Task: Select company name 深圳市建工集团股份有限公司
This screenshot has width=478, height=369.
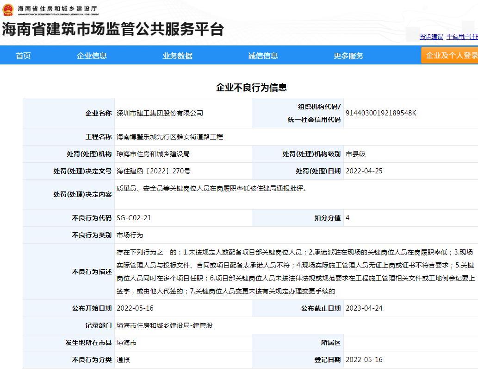Action: (x=160, y=113)
